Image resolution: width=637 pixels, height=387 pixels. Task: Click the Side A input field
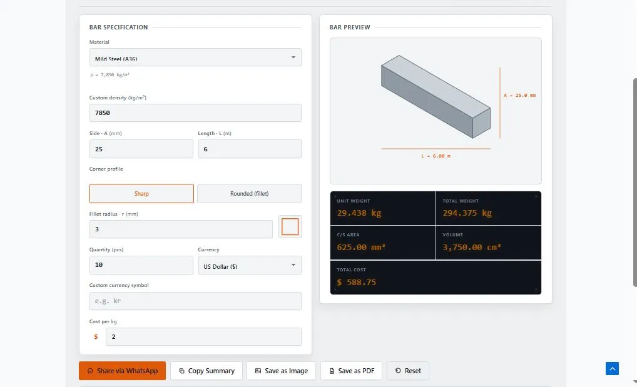pyautogui.click(x=141, y=149)
